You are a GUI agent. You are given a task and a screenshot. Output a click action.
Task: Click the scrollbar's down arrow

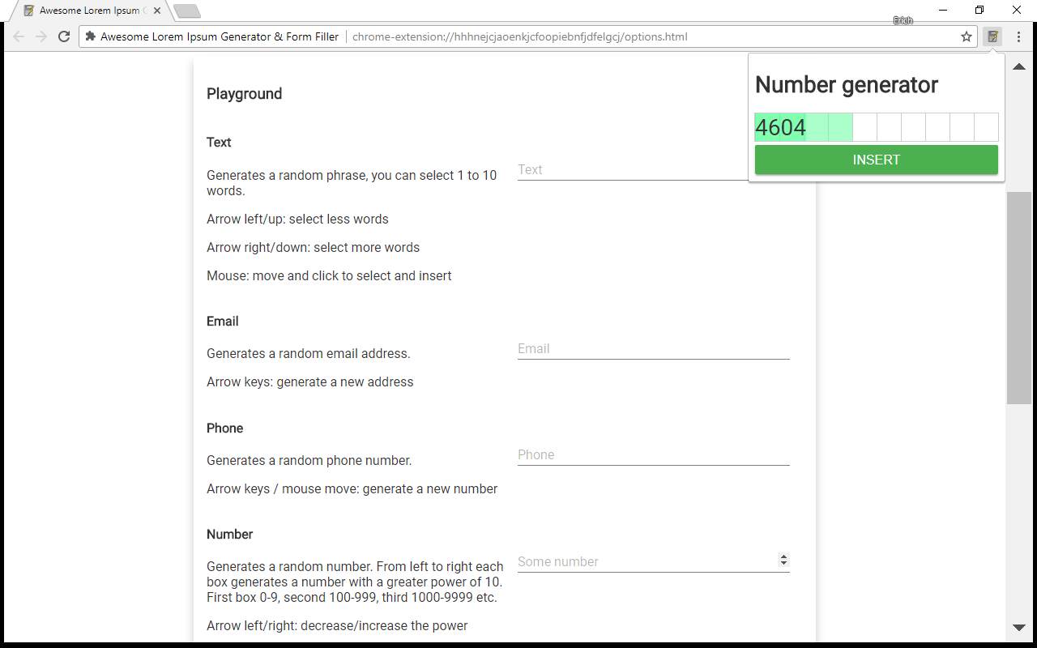point(1018,626)
